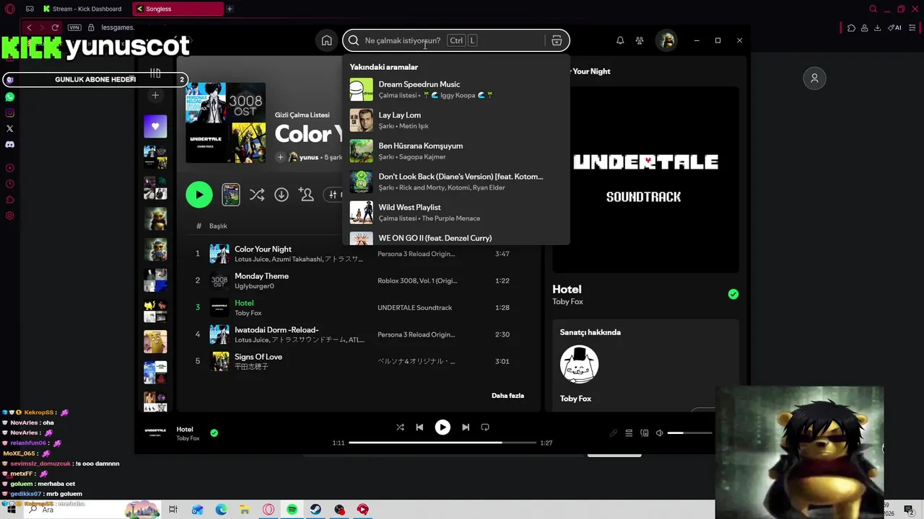Open artist link 'Uglyburger0'

click(x=254, y=286)
